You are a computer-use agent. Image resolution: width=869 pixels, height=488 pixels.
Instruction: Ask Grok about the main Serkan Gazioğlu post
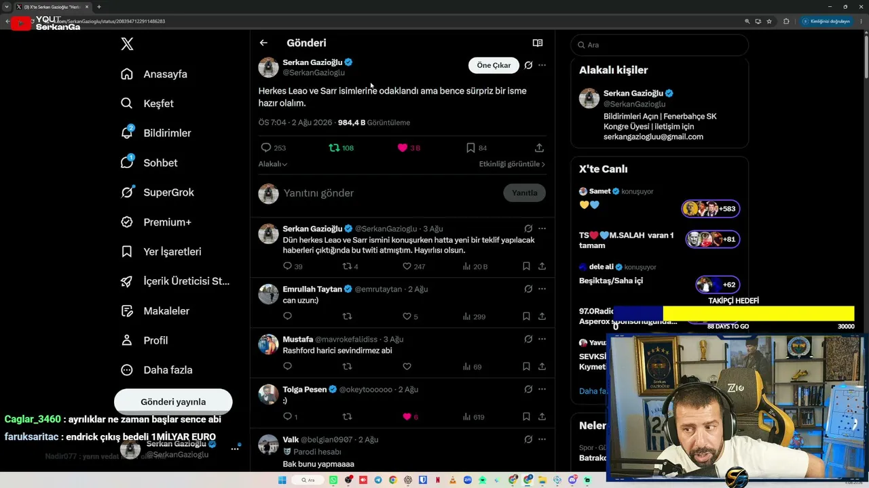(x=528, y=65)
